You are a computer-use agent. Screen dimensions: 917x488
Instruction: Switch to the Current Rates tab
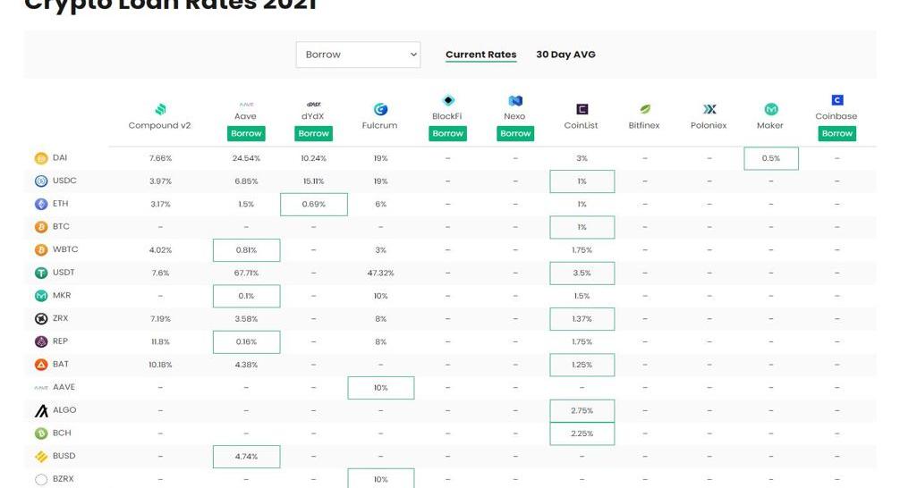[x=480, y=55]
